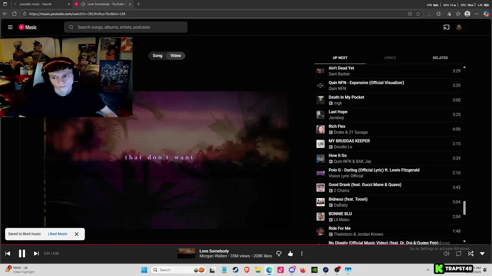Screen dimensions: 492x276
Task: Dislike the song Love Somebody
Action: point(279,253)
